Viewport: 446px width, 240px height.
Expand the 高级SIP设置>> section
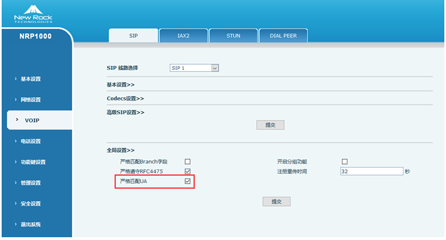click(x=125, y=112)
